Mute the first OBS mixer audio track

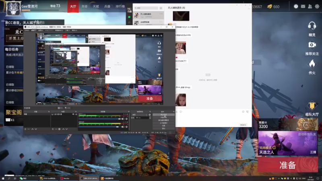pyautogui.click(x=123, y=119)
